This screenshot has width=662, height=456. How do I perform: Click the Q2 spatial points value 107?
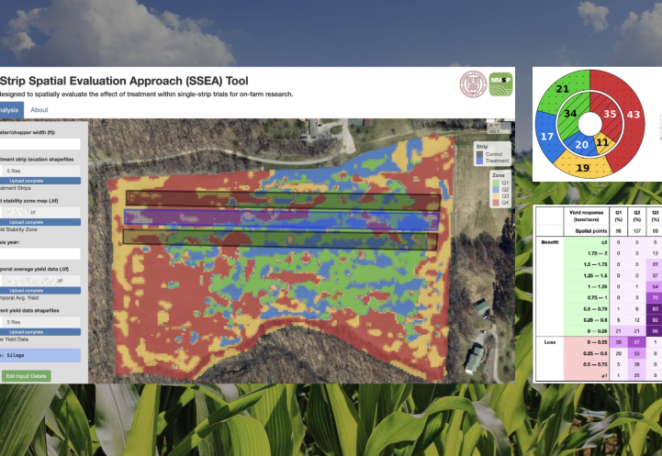(x=636, y=230)
